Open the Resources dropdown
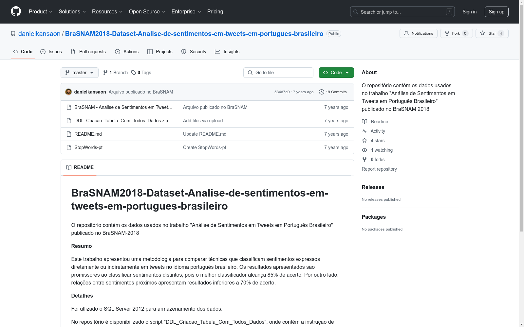The height and width of the screenshot is (327, 524). pos(107,12)
